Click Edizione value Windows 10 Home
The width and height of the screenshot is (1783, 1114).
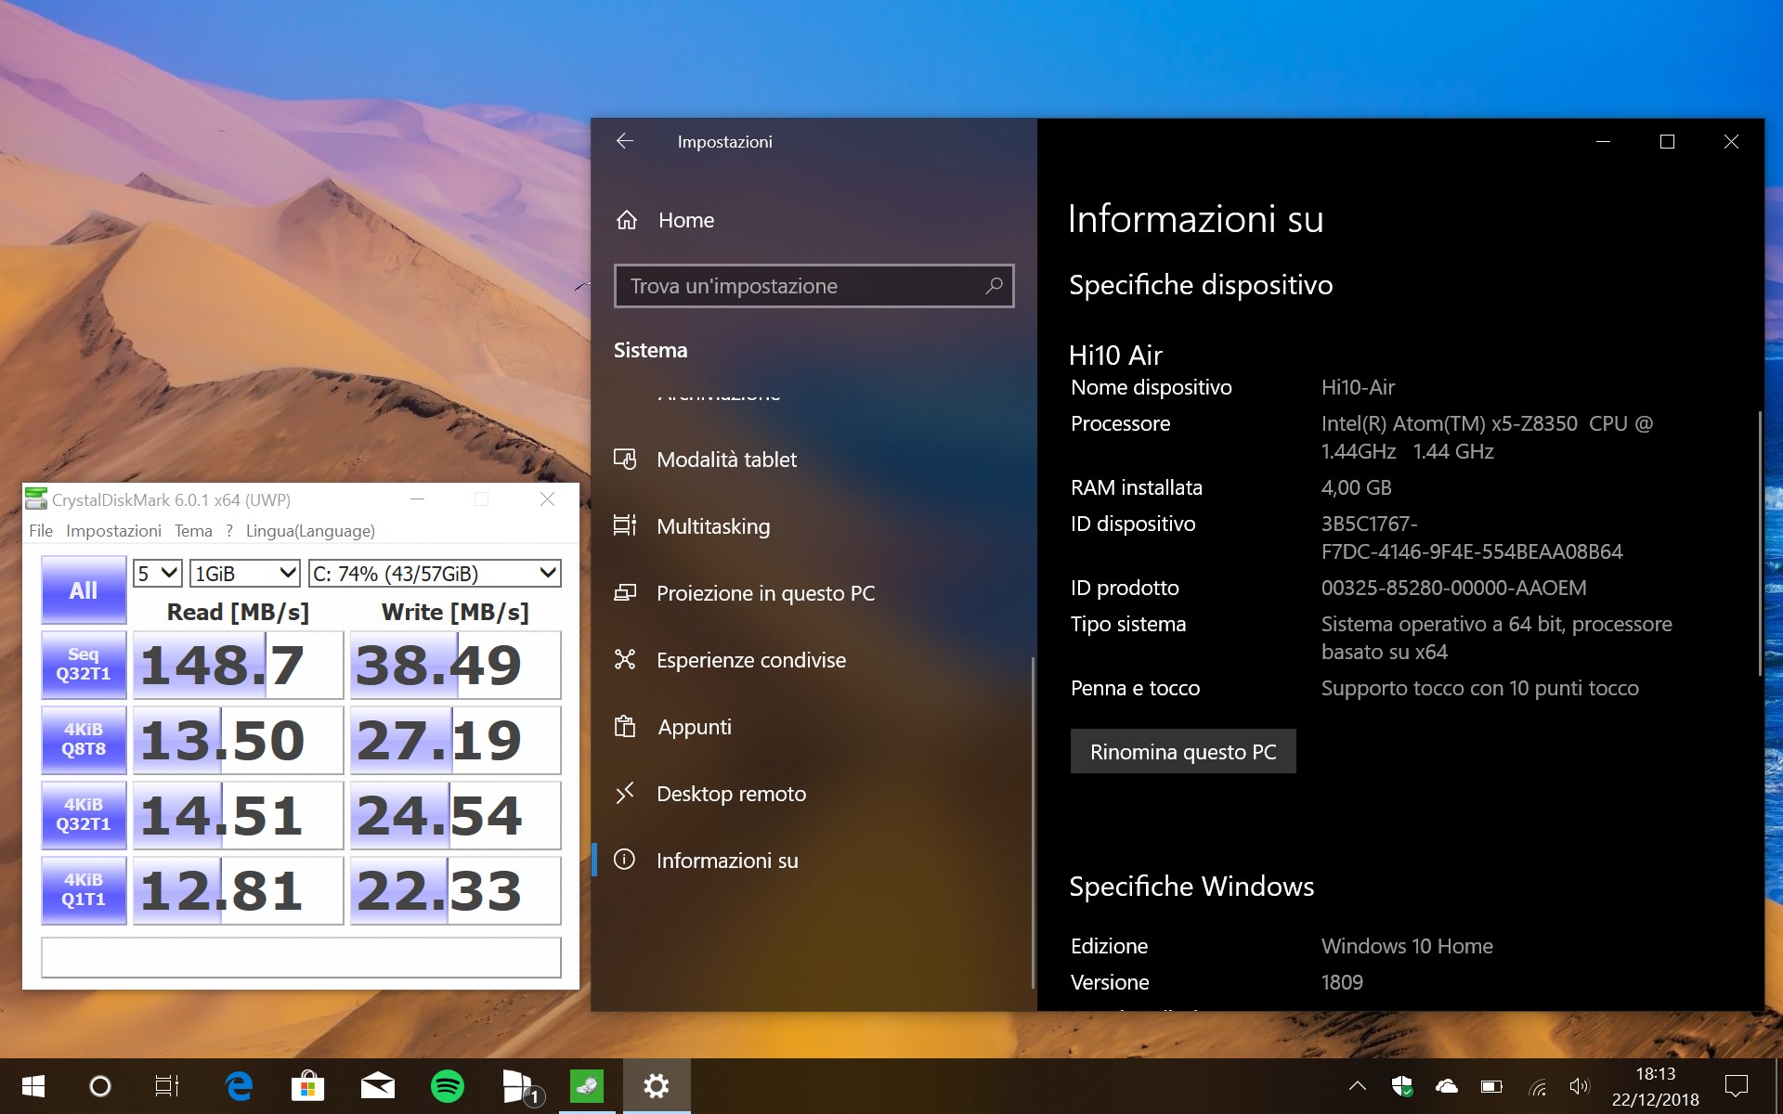(x=1407, y=946)
